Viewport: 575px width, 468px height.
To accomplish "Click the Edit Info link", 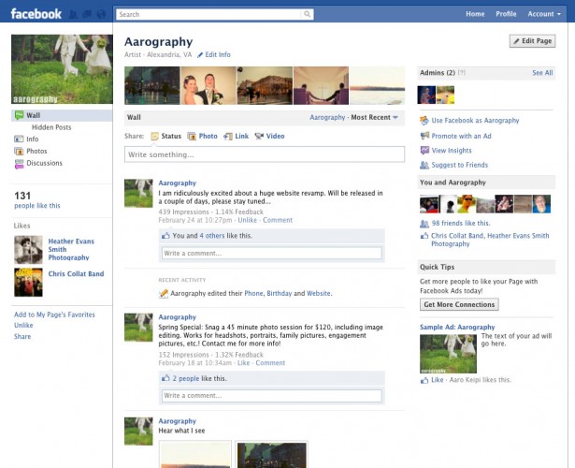I will 218,54.
